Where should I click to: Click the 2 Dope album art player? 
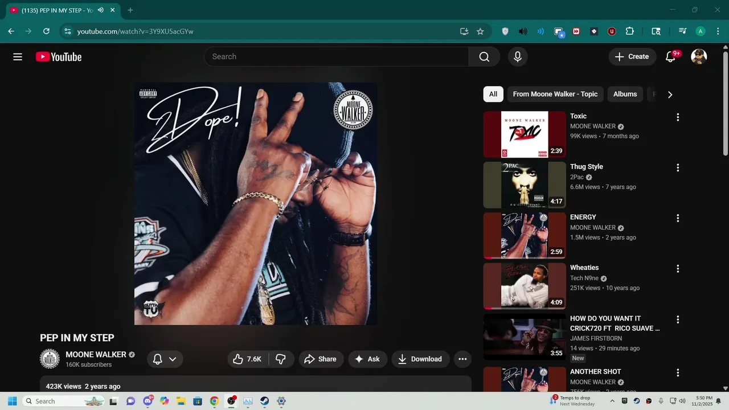click(x=256, y=204)
